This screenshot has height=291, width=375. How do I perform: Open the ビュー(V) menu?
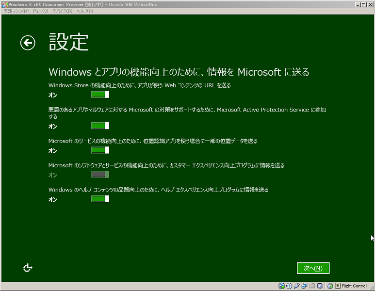point(40,11)
